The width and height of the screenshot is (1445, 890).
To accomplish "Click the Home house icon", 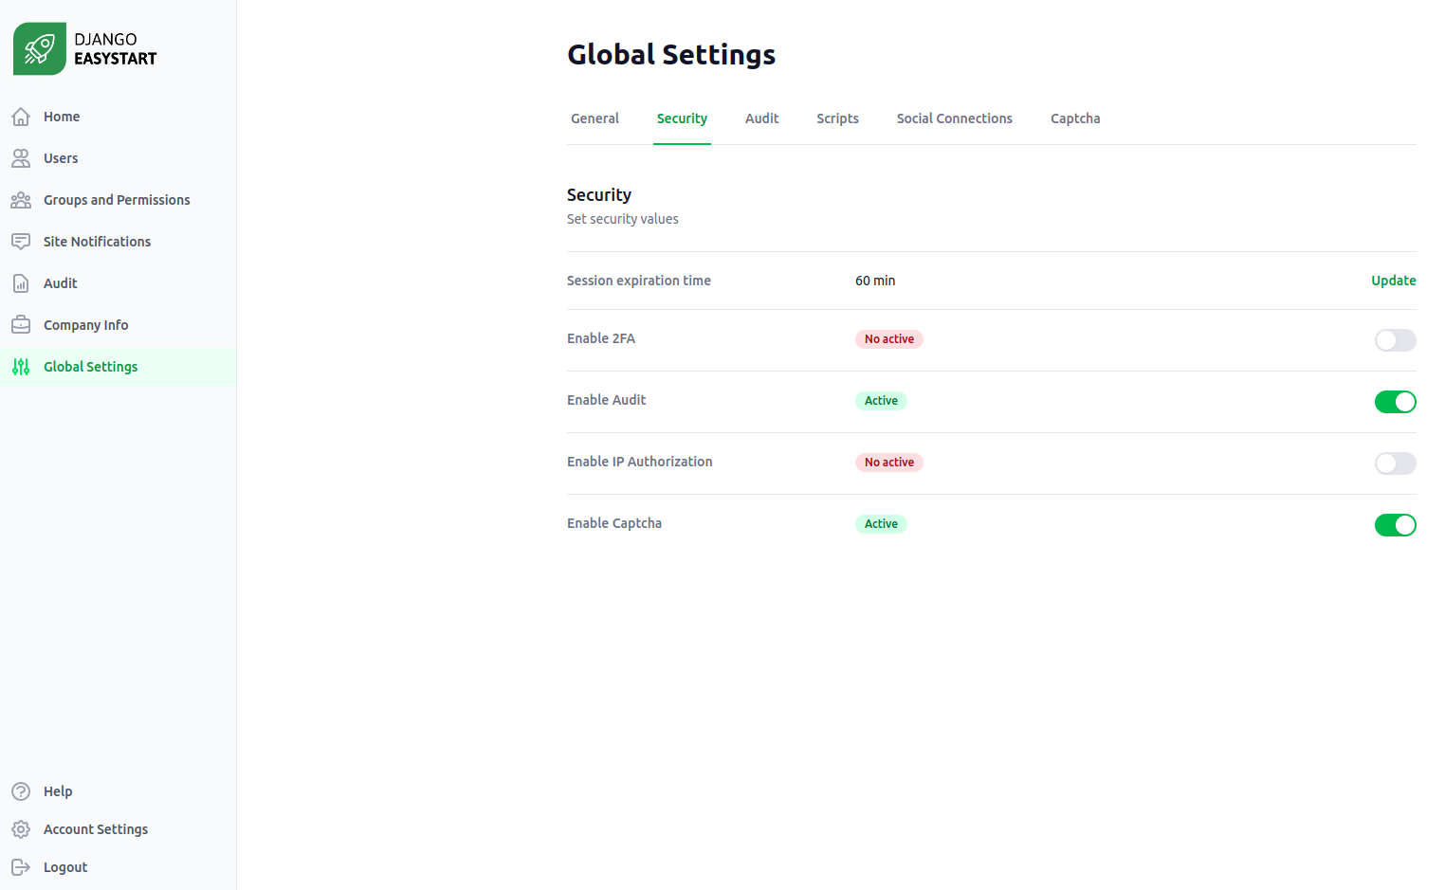I will tap(21, 117).
